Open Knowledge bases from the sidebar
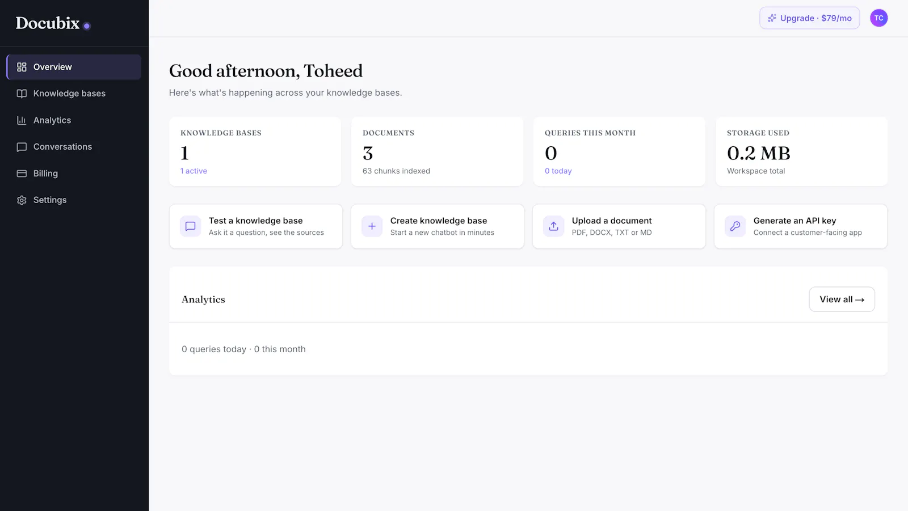This screenshot has width=908, height=511. [74, 94]
